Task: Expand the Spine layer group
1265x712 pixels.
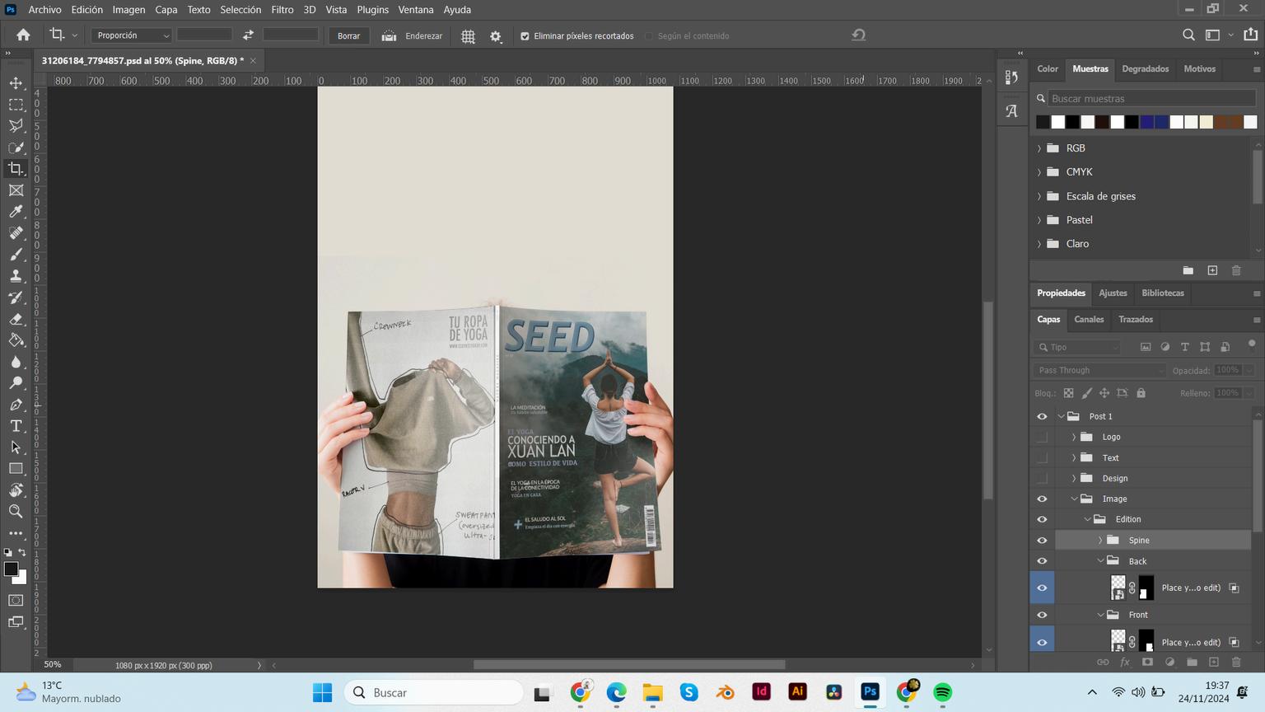Action: (x=1100, y=541)
